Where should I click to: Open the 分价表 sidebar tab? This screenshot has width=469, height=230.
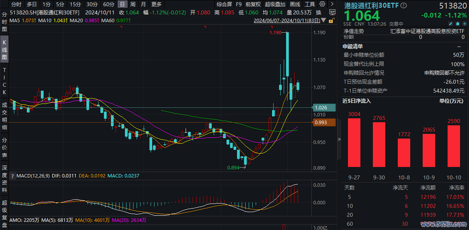click(x=4, y=147)
